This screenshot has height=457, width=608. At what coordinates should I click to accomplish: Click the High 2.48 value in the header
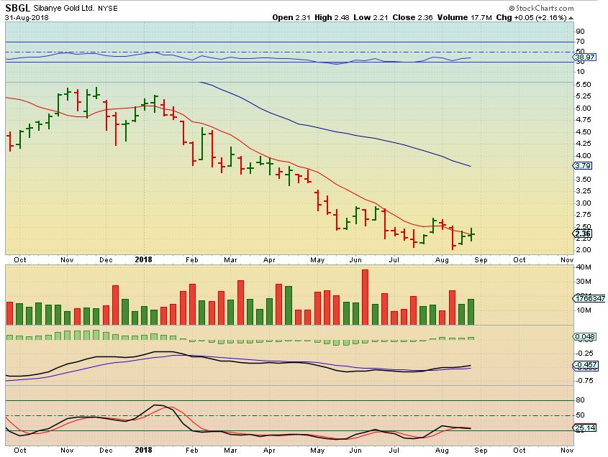pyautogui.click(x=332, y=17)
